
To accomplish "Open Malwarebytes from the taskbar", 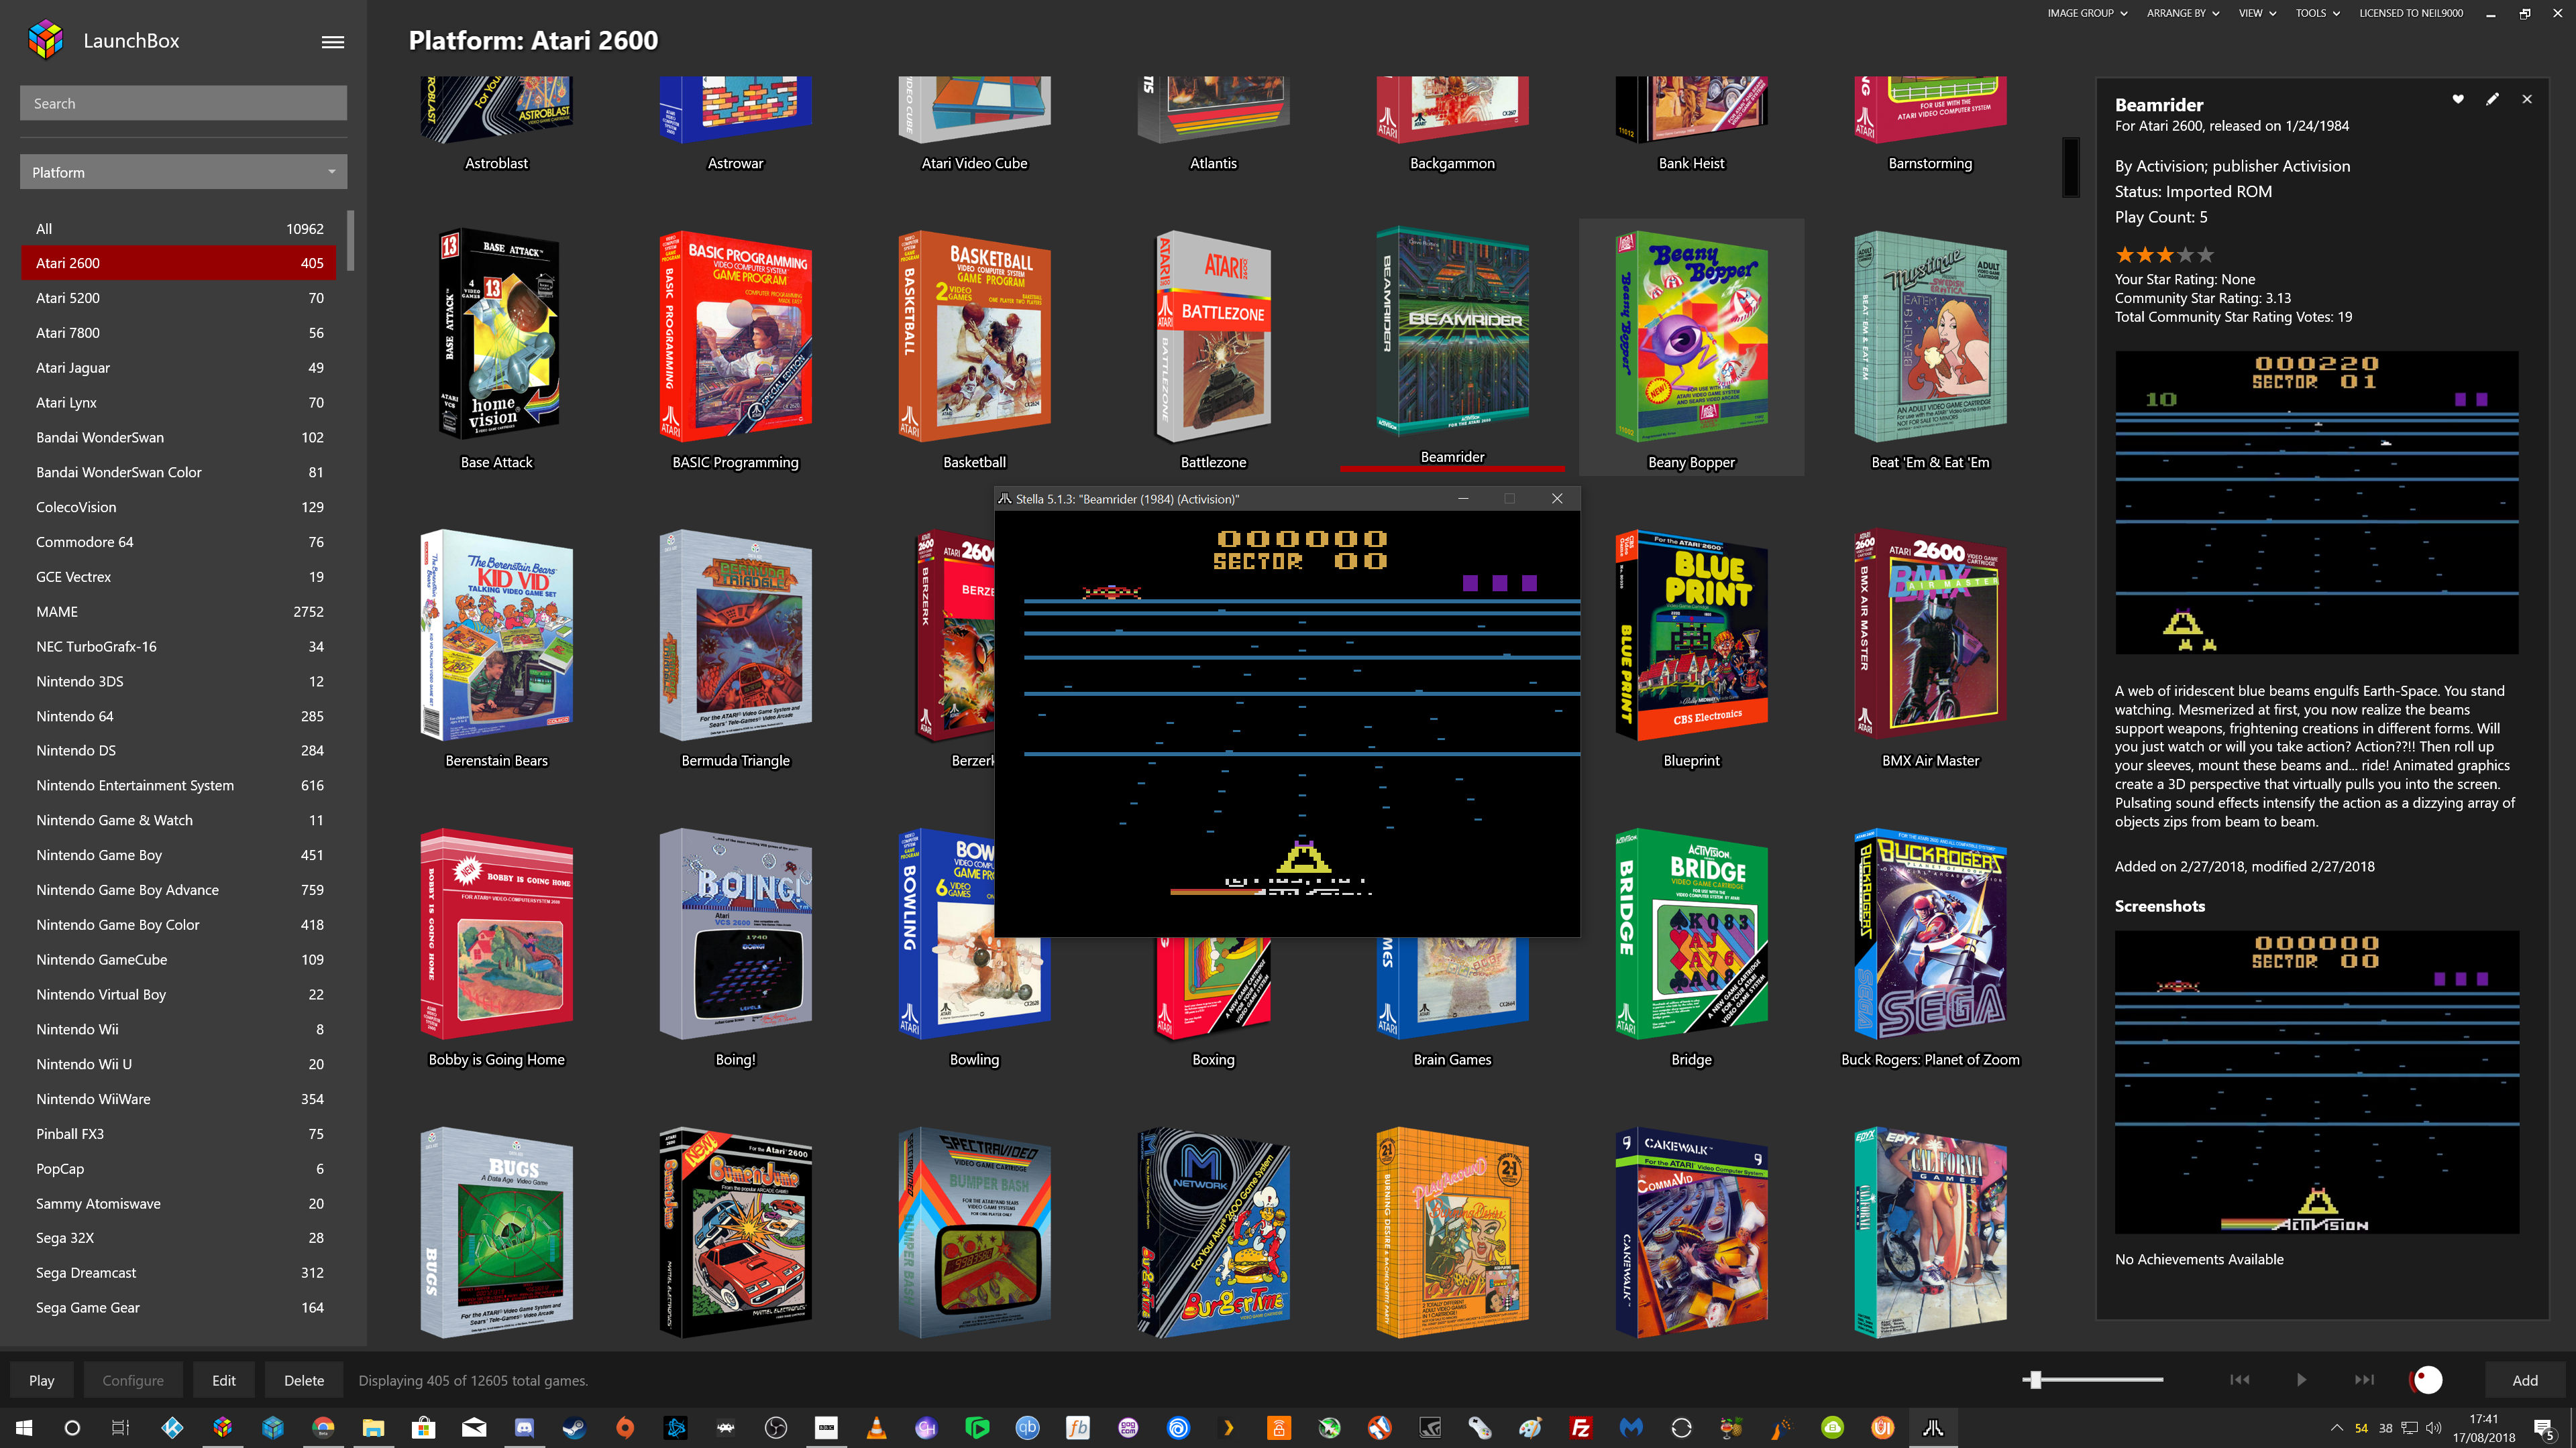I will (x=1631, y=1427).
